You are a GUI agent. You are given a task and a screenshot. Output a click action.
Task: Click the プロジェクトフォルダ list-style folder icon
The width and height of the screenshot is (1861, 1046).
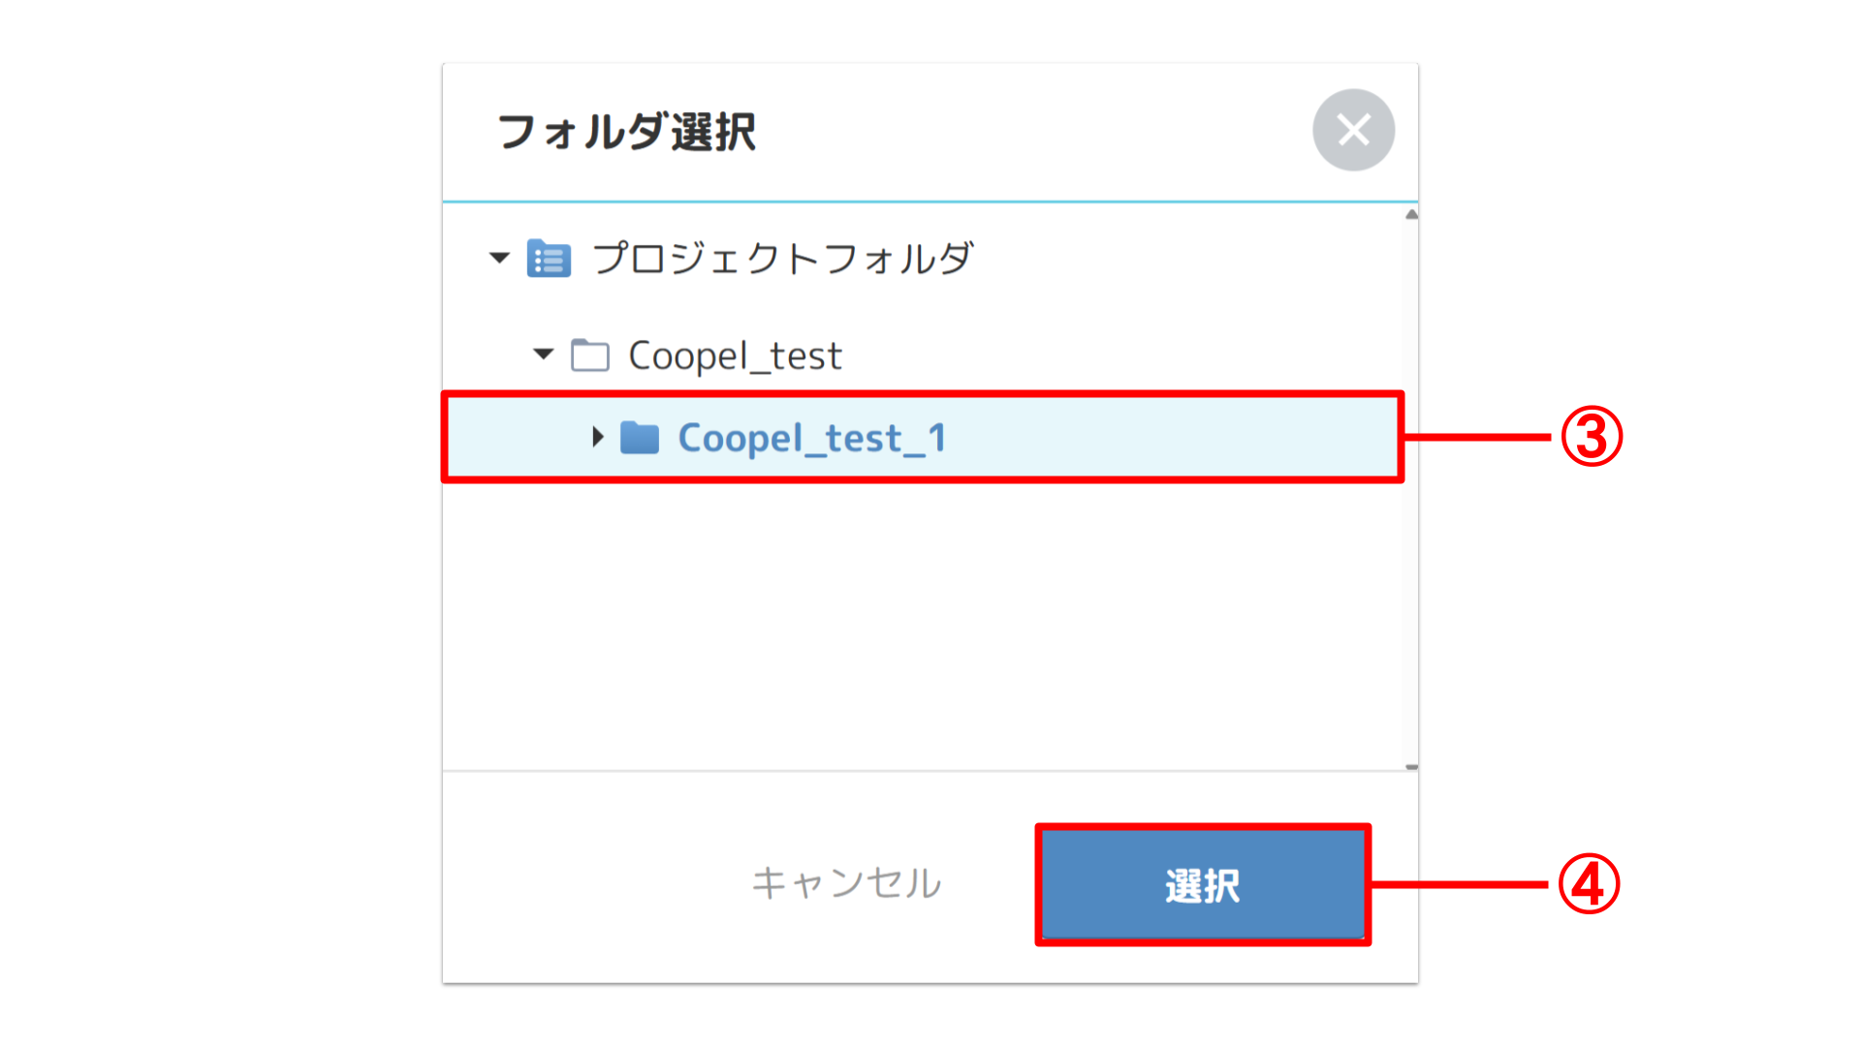click(x=549, y=259)
